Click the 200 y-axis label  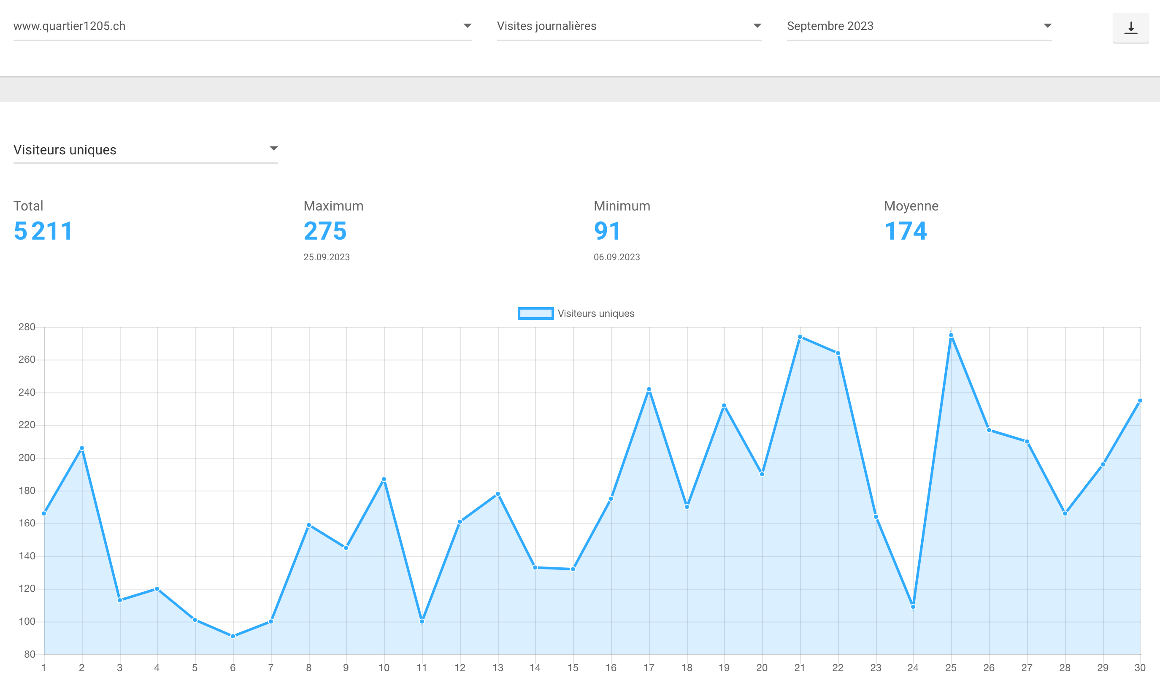(x=27, y=458)
